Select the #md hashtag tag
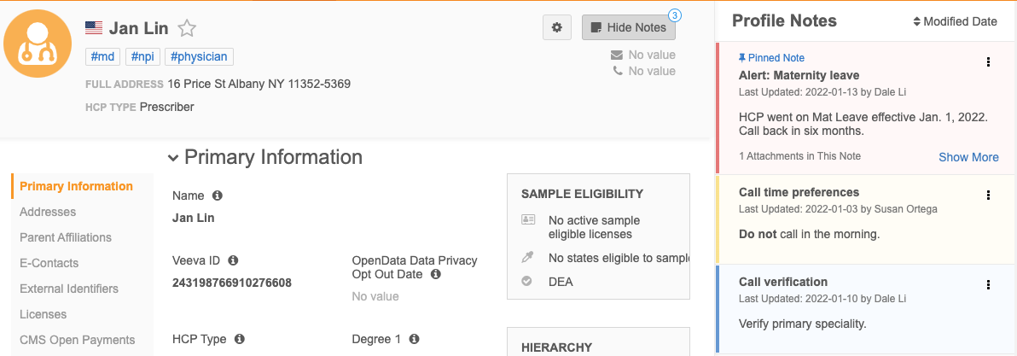Image resolution: width=1017 pixels, height=356 pixels. (102, 56)
